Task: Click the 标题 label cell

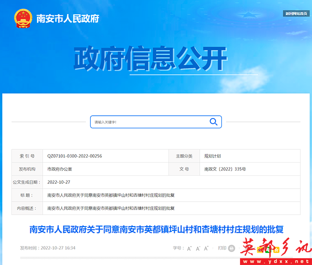Action: pyautogui.click(x=27, y=195)
